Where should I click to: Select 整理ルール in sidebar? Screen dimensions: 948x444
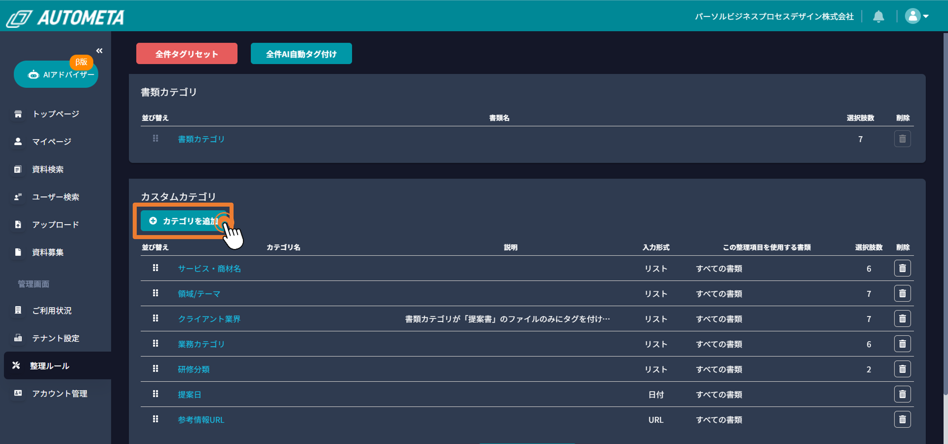57,366
